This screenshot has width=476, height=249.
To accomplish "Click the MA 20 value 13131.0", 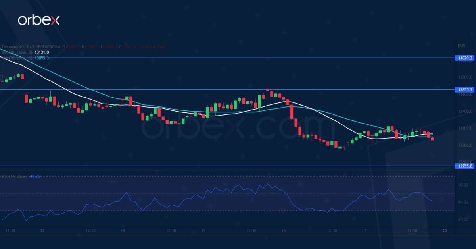I will [42, 52].
